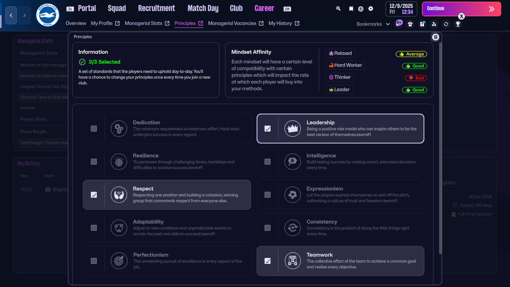This screenshot has width=510, height=287.
Task: Open the search magnifier in the top bar
Action: coord(338,8)
